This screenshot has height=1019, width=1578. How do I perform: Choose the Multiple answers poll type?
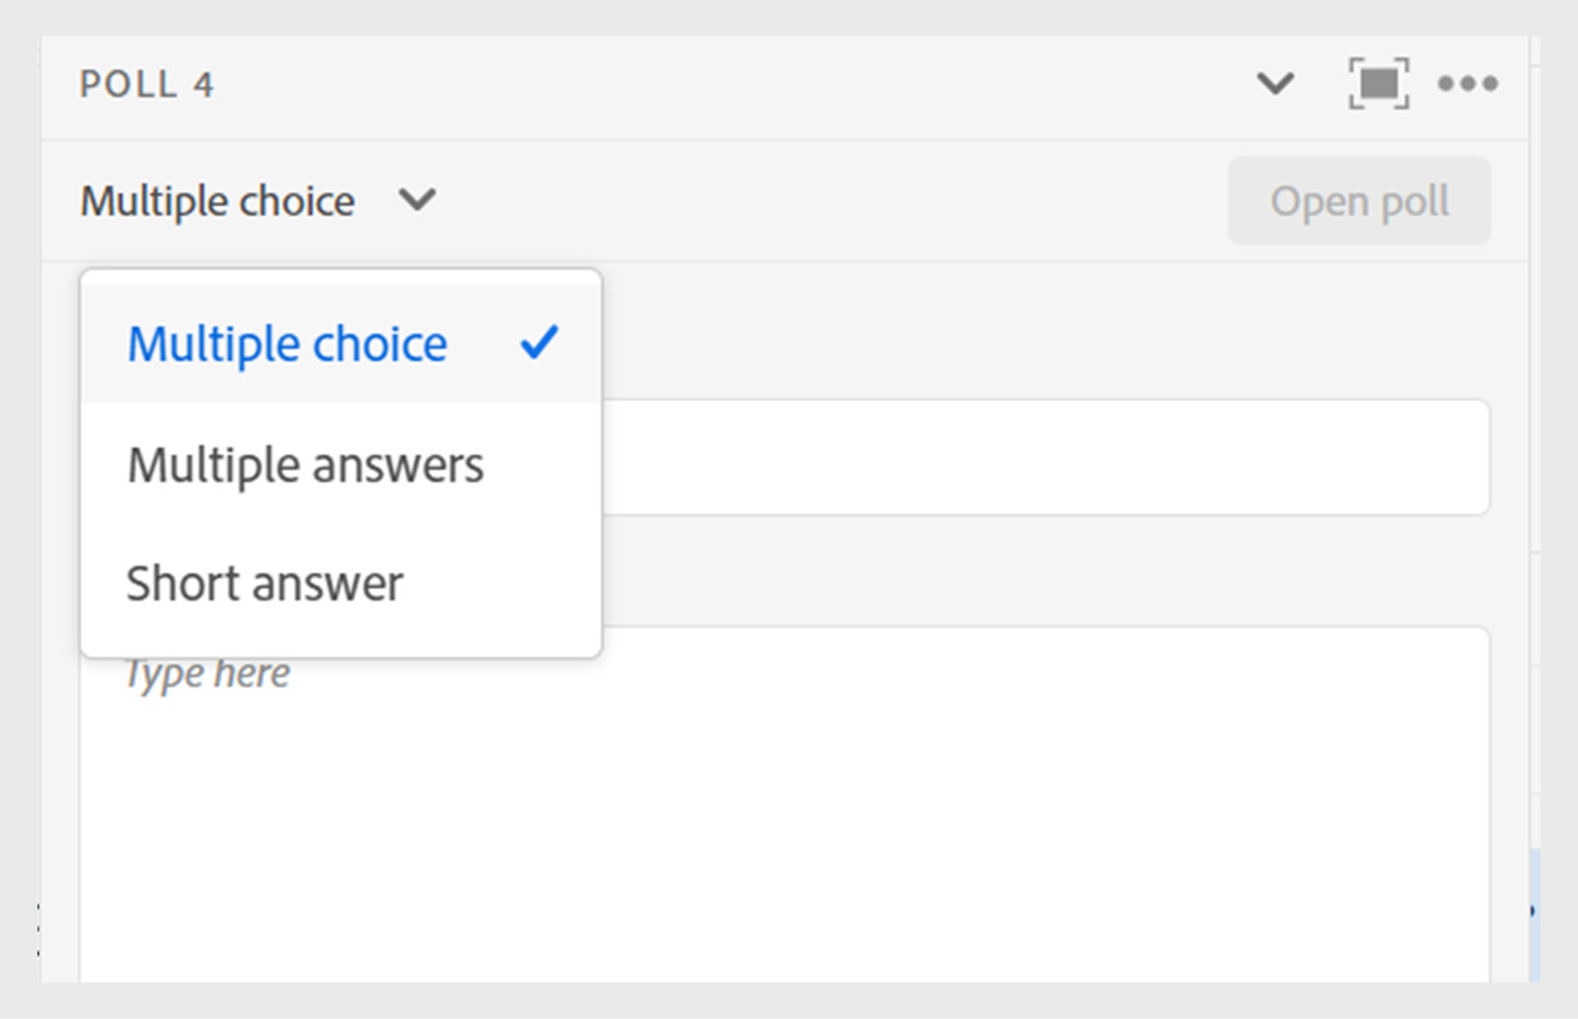(306, 465)
